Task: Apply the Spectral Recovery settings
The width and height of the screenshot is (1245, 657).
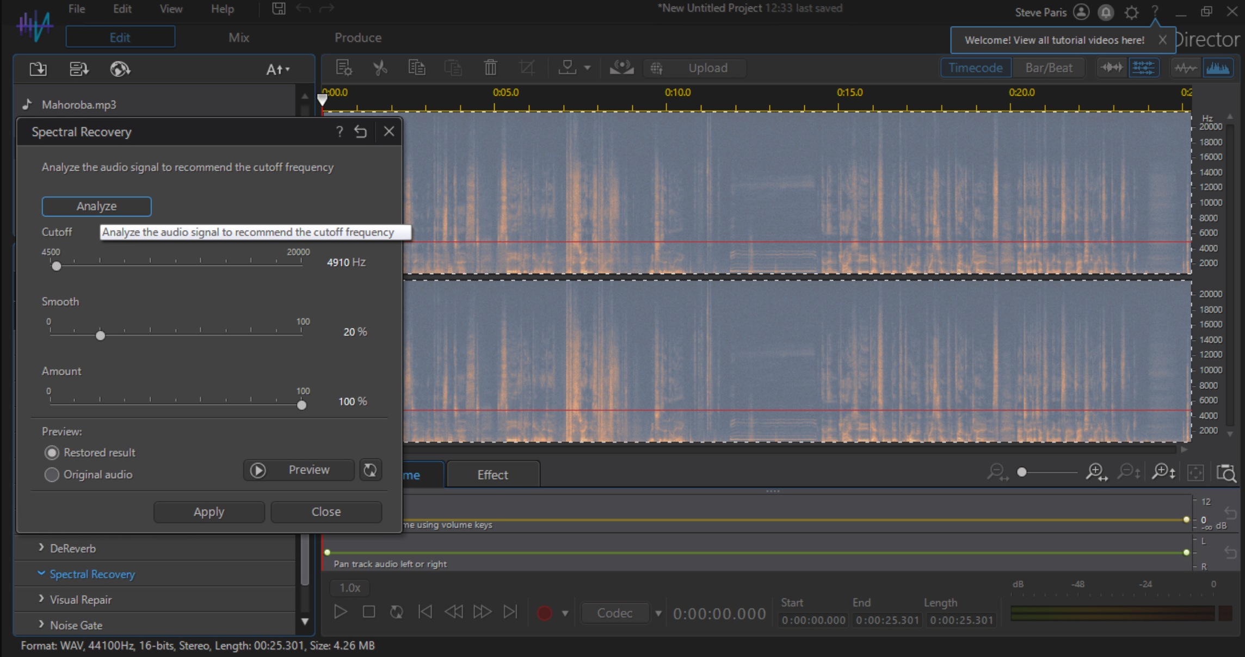Action: (x=209, y=511)
